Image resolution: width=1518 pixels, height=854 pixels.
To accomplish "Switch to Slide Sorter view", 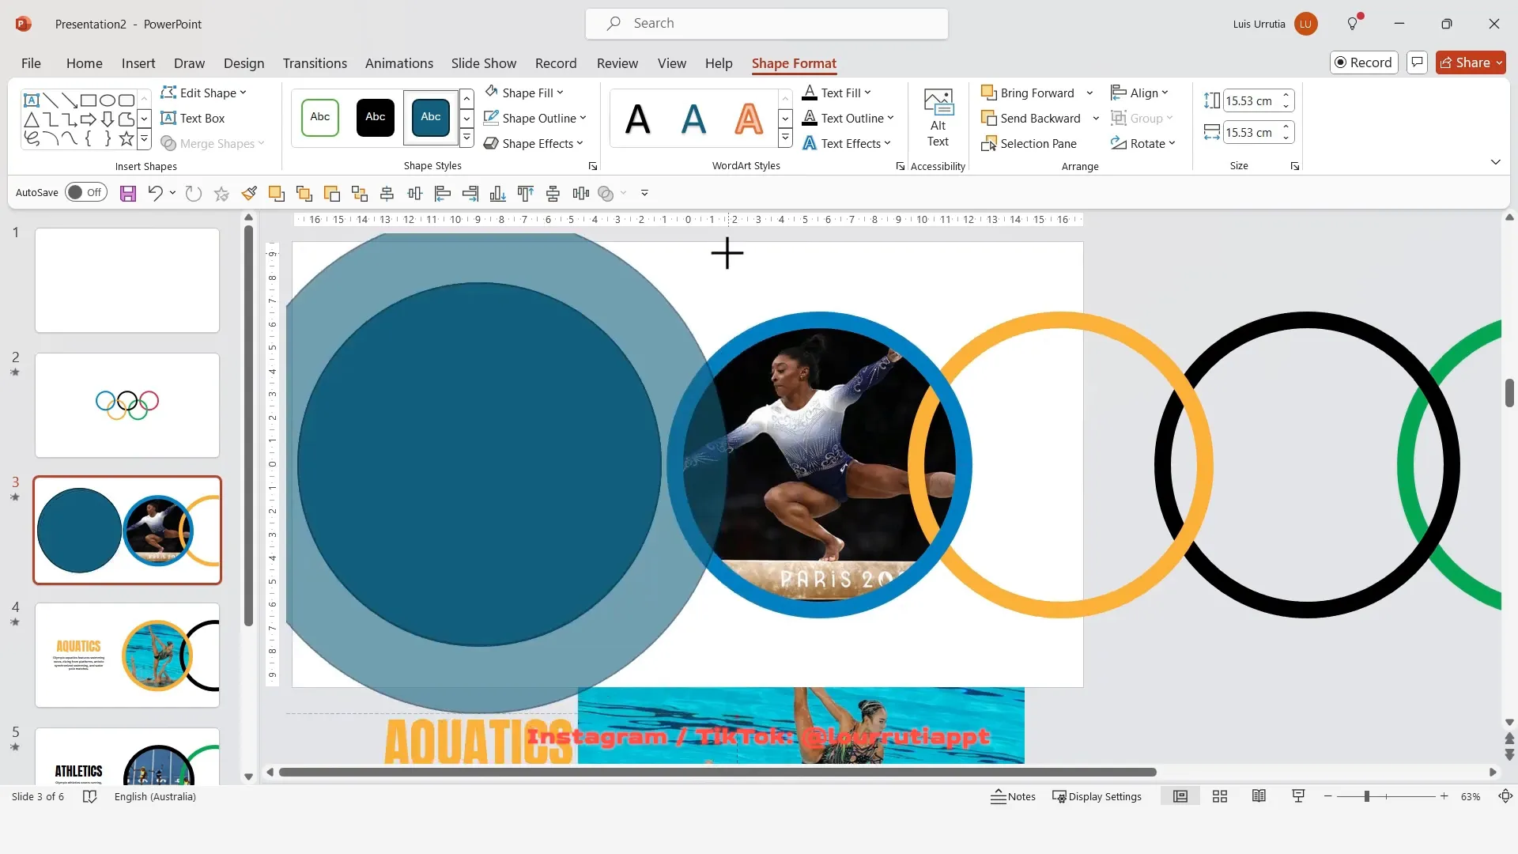I will tap(1220, 796).
